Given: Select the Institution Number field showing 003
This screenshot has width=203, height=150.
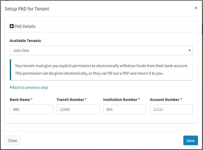Looking at the screenshot, I should [x=124, y=109].
